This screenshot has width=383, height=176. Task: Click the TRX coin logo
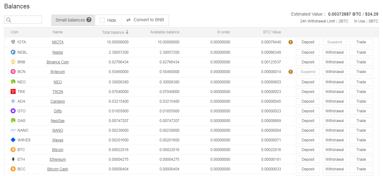(13, 91)
